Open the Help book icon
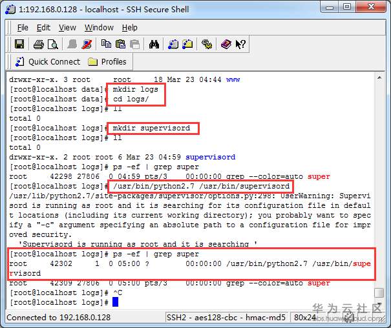This screenshot has height=328, width=391. (226, 44)
